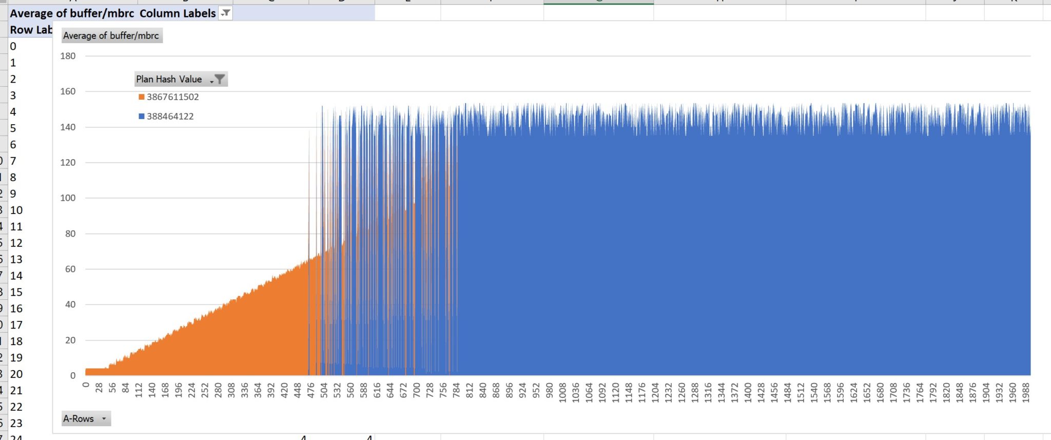The height and width of the screenshot is (440, 1051).
Task: Click the 100 value on the vertical axis
Action: pos(68,198)
